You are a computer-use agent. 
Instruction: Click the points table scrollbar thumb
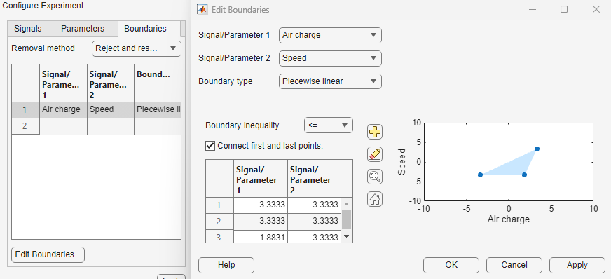pyautogui.click(x=346, y=219)
